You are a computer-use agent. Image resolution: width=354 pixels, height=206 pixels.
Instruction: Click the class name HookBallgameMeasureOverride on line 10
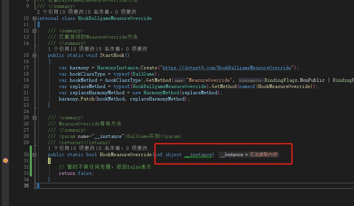click(x=115, y=18)
